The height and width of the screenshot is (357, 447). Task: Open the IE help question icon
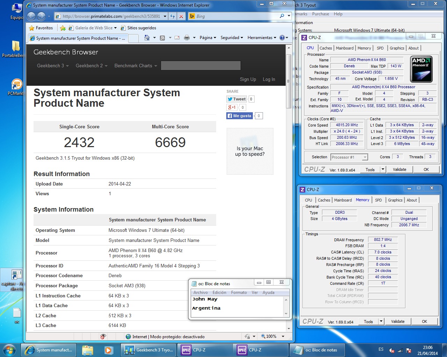click(282, 38)
